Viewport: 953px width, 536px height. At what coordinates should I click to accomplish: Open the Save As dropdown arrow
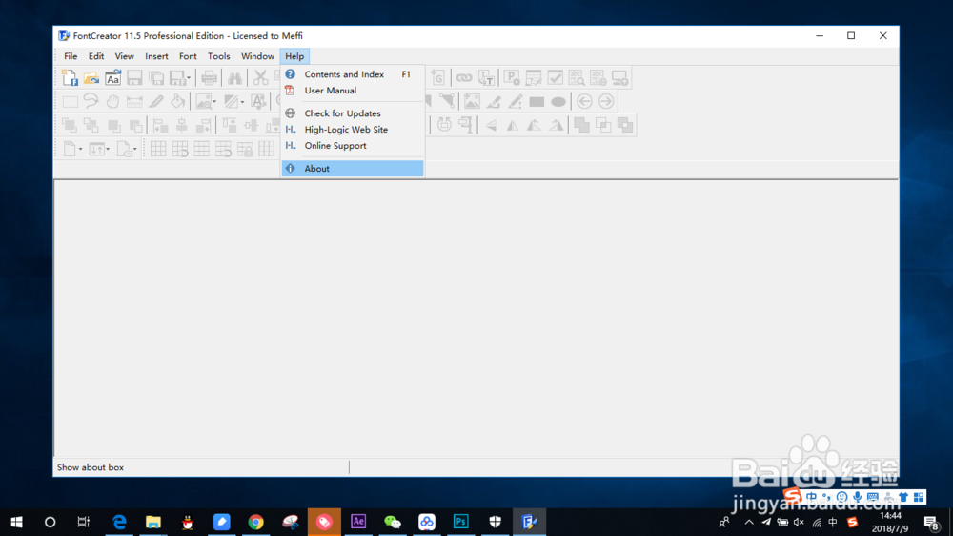[189, 78]
